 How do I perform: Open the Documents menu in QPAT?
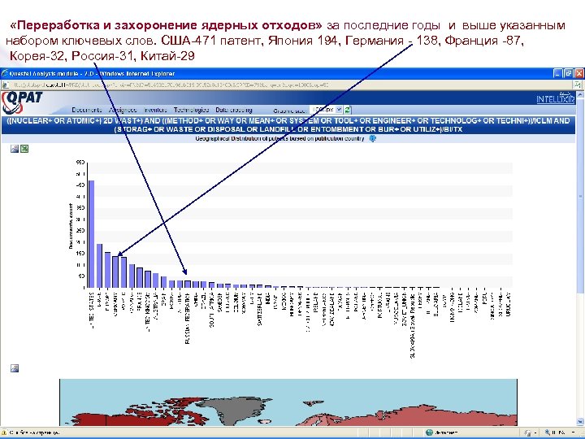[87, 110]
